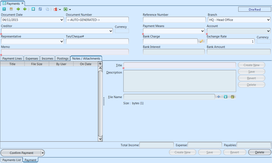
Task: Click Create New in the attachments panel
Action: pos(252,65)
